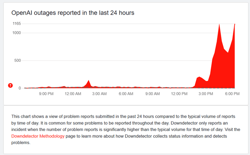Click the 3:00 AM time label
This screenshot has height=155, width=250.
[100, 94]
